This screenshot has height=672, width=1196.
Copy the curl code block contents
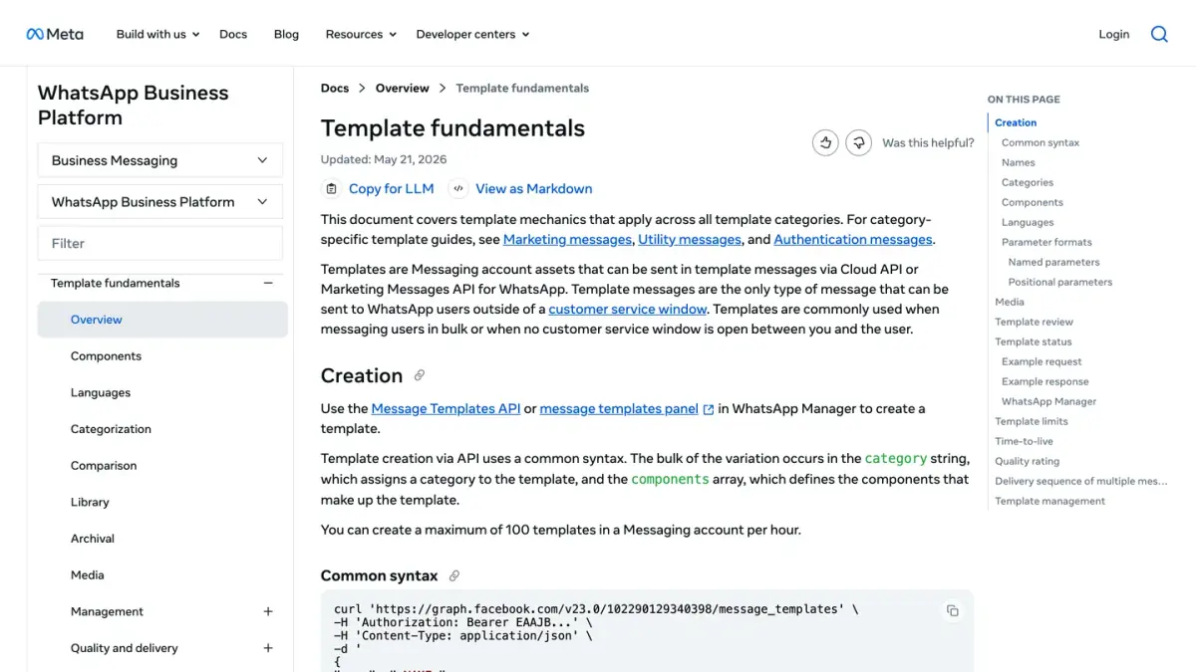pos(952,610)
